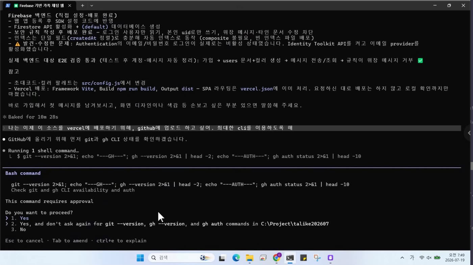Open the stacked-windows icon next to File Explorer
This screenshot has height=265, width=473.
[x=263, y=258]
